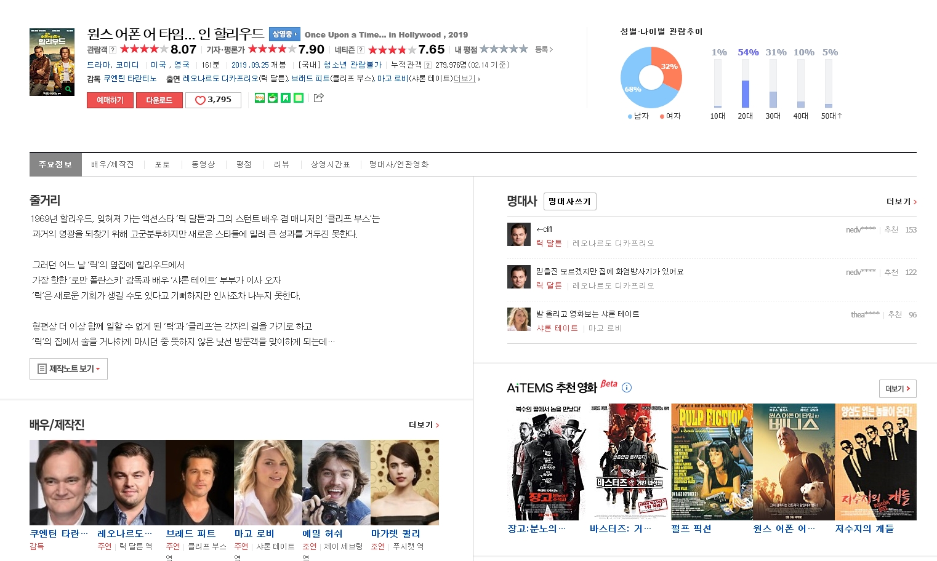Screen dimensions: 937x561
Task: Click the magnifier icon on the movie poster
Action: point(68,89)
